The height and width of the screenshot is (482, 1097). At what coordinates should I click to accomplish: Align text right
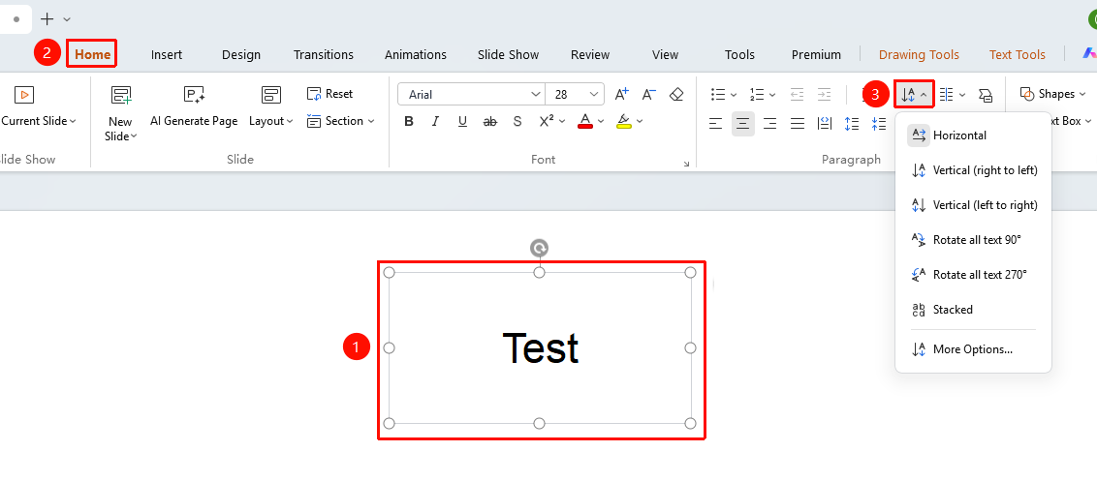[x=769, y=124]
